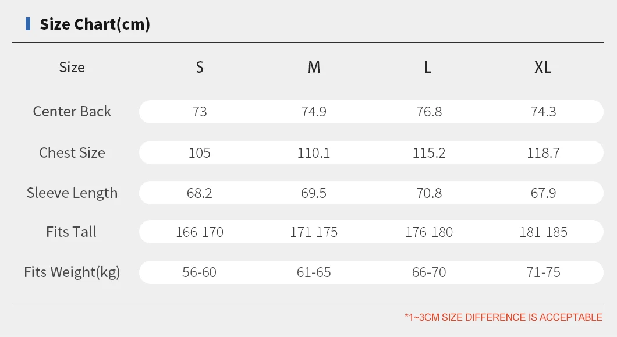The width and height of the screenshot is (617, 337).
Task: Click the 166-170 height range cell
Action: click(200, 233)
